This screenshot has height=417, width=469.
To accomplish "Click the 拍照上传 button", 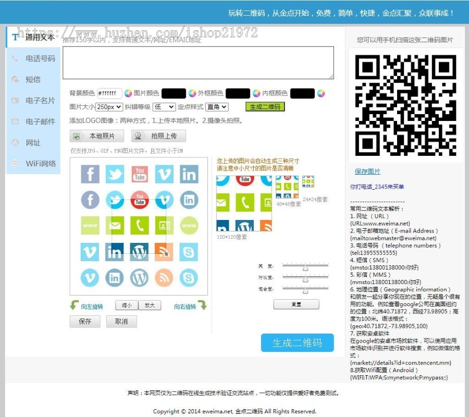I will tap(158, 136).
